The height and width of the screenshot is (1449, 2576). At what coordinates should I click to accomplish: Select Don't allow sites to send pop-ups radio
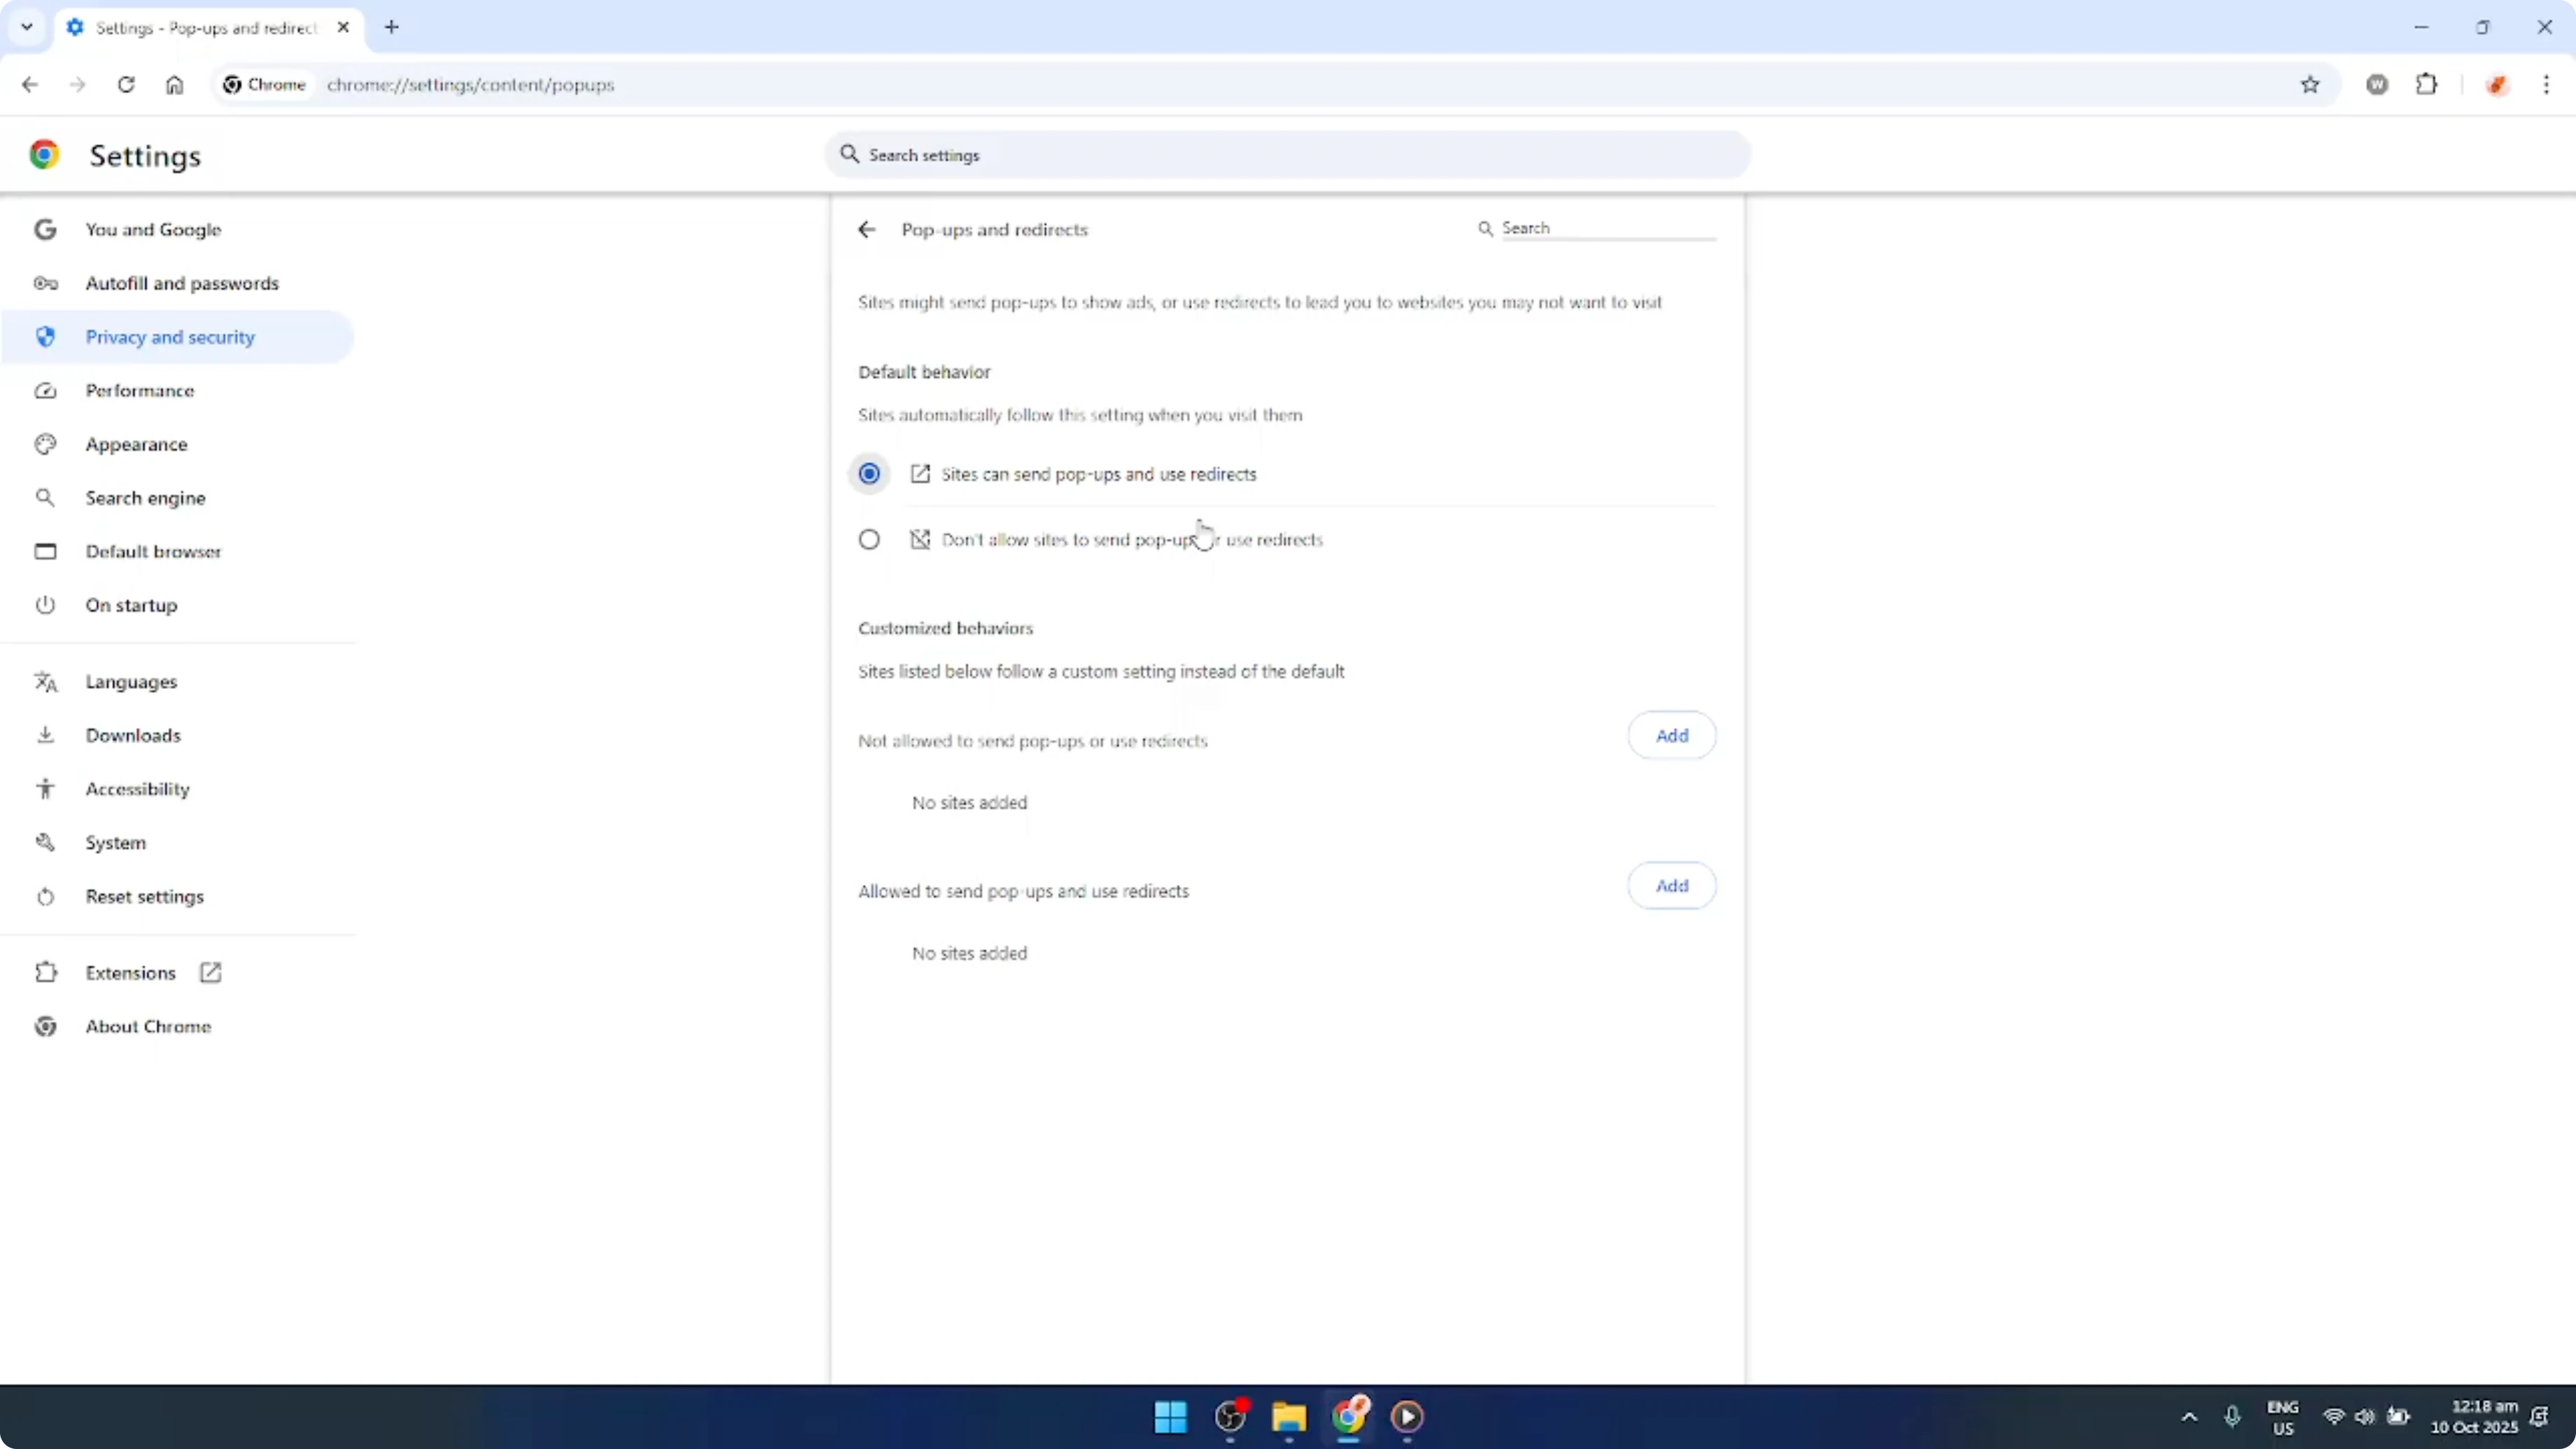click(x=869, y=540)
